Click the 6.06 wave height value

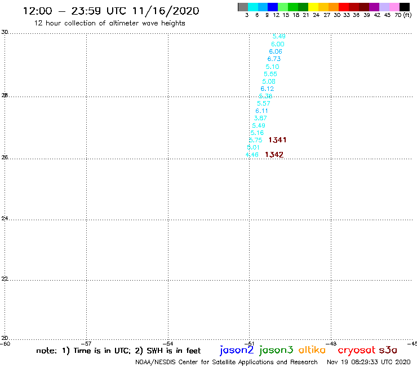pyautogui.click(x=276, y=51)
